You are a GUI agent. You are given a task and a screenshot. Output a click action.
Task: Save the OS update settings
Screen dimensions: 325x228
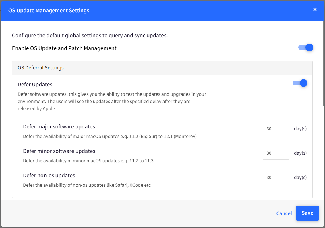(x=307, y=213)
